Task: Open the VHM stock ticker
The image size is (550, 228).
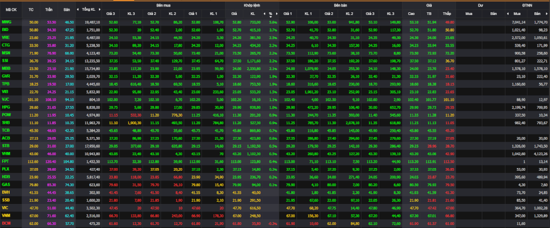Action: [6, 153]
